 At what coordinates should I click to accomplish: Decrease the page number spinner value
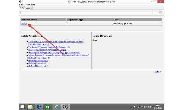pos(161,13)
